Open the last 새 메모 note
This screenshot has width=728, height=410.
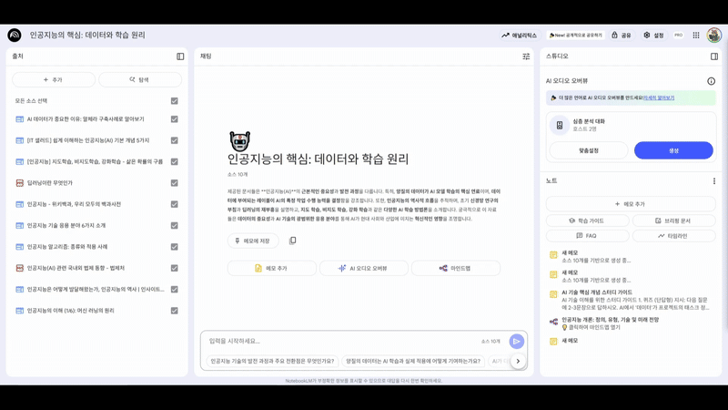[x=632, y=341]
